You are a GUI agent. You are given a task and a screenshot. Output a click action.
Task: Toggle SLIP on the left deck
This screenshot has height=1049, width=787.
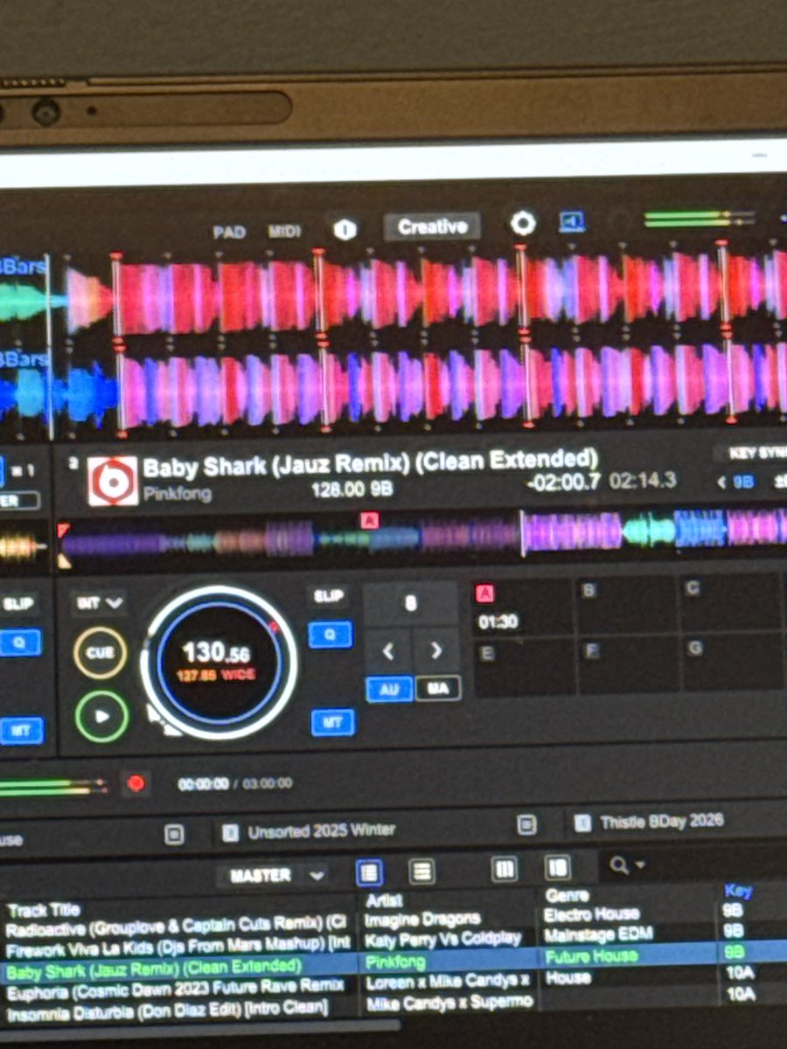coord(17,604)
